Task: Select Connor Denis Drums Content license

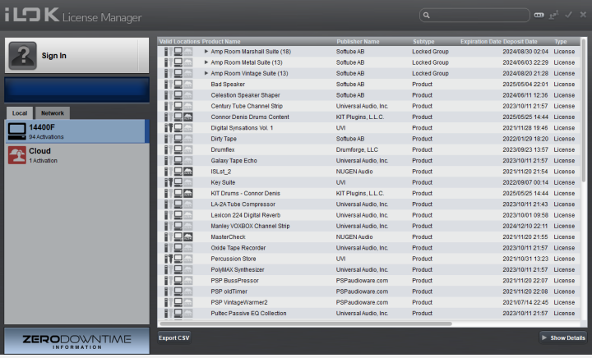Action: pyautogui.click(x=369, y=117)
